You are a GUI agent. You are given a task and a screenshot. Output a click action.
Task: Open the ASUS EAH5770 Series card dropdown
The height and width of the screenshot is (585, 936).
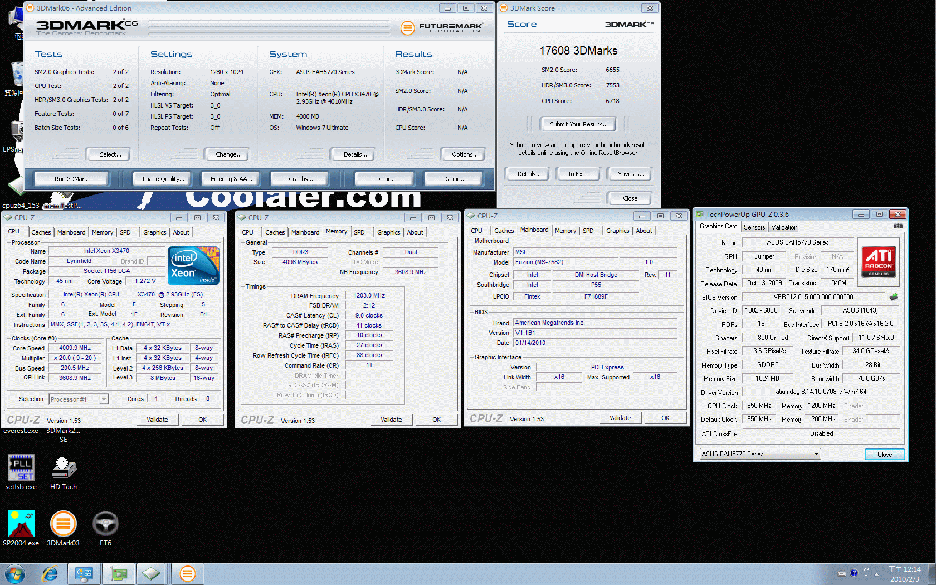click(760, 454)
